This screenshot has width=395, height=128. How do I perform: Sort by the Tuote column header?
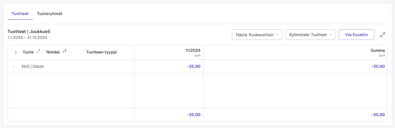pos(28,52)
